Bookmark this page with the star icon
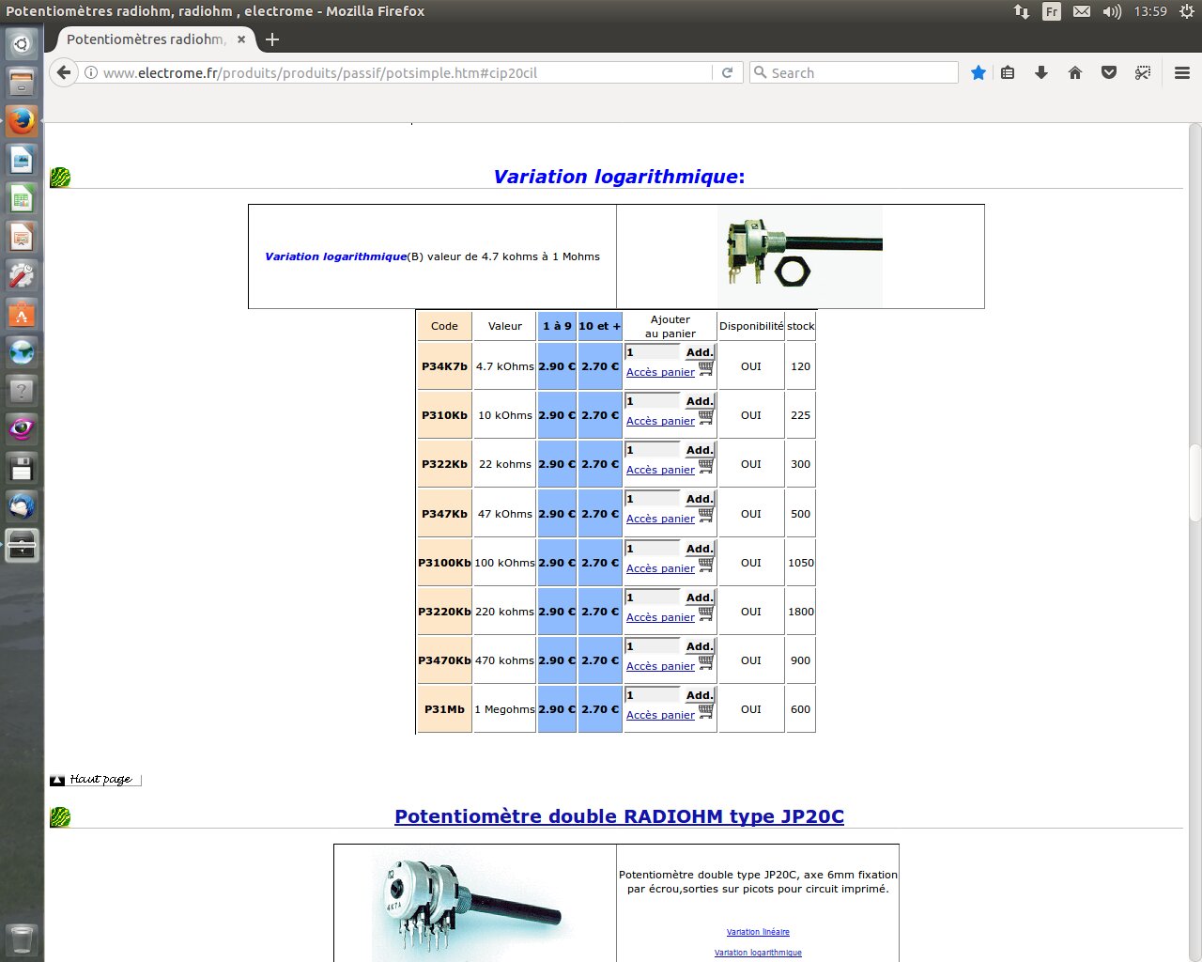The image size is (1202, 962). (979, 72)
